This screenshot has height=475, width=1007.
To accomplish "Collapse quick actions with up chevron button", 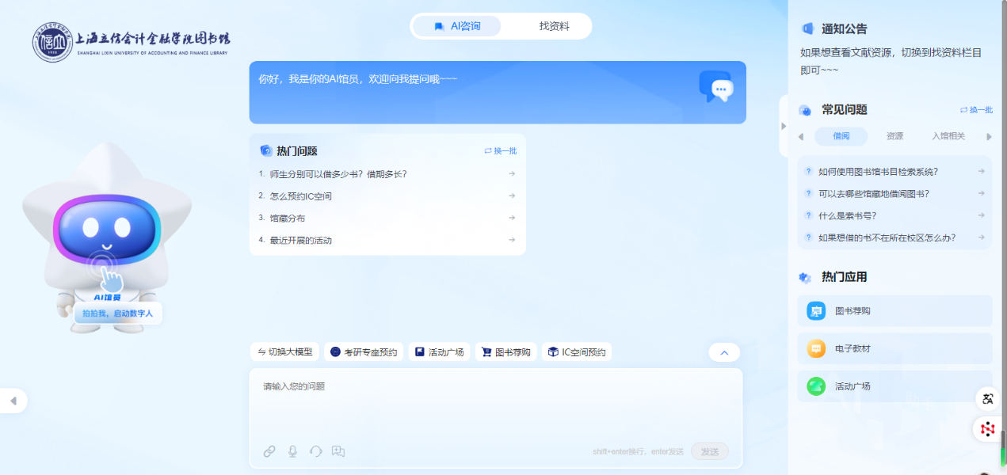I will [x=724, y=352].
